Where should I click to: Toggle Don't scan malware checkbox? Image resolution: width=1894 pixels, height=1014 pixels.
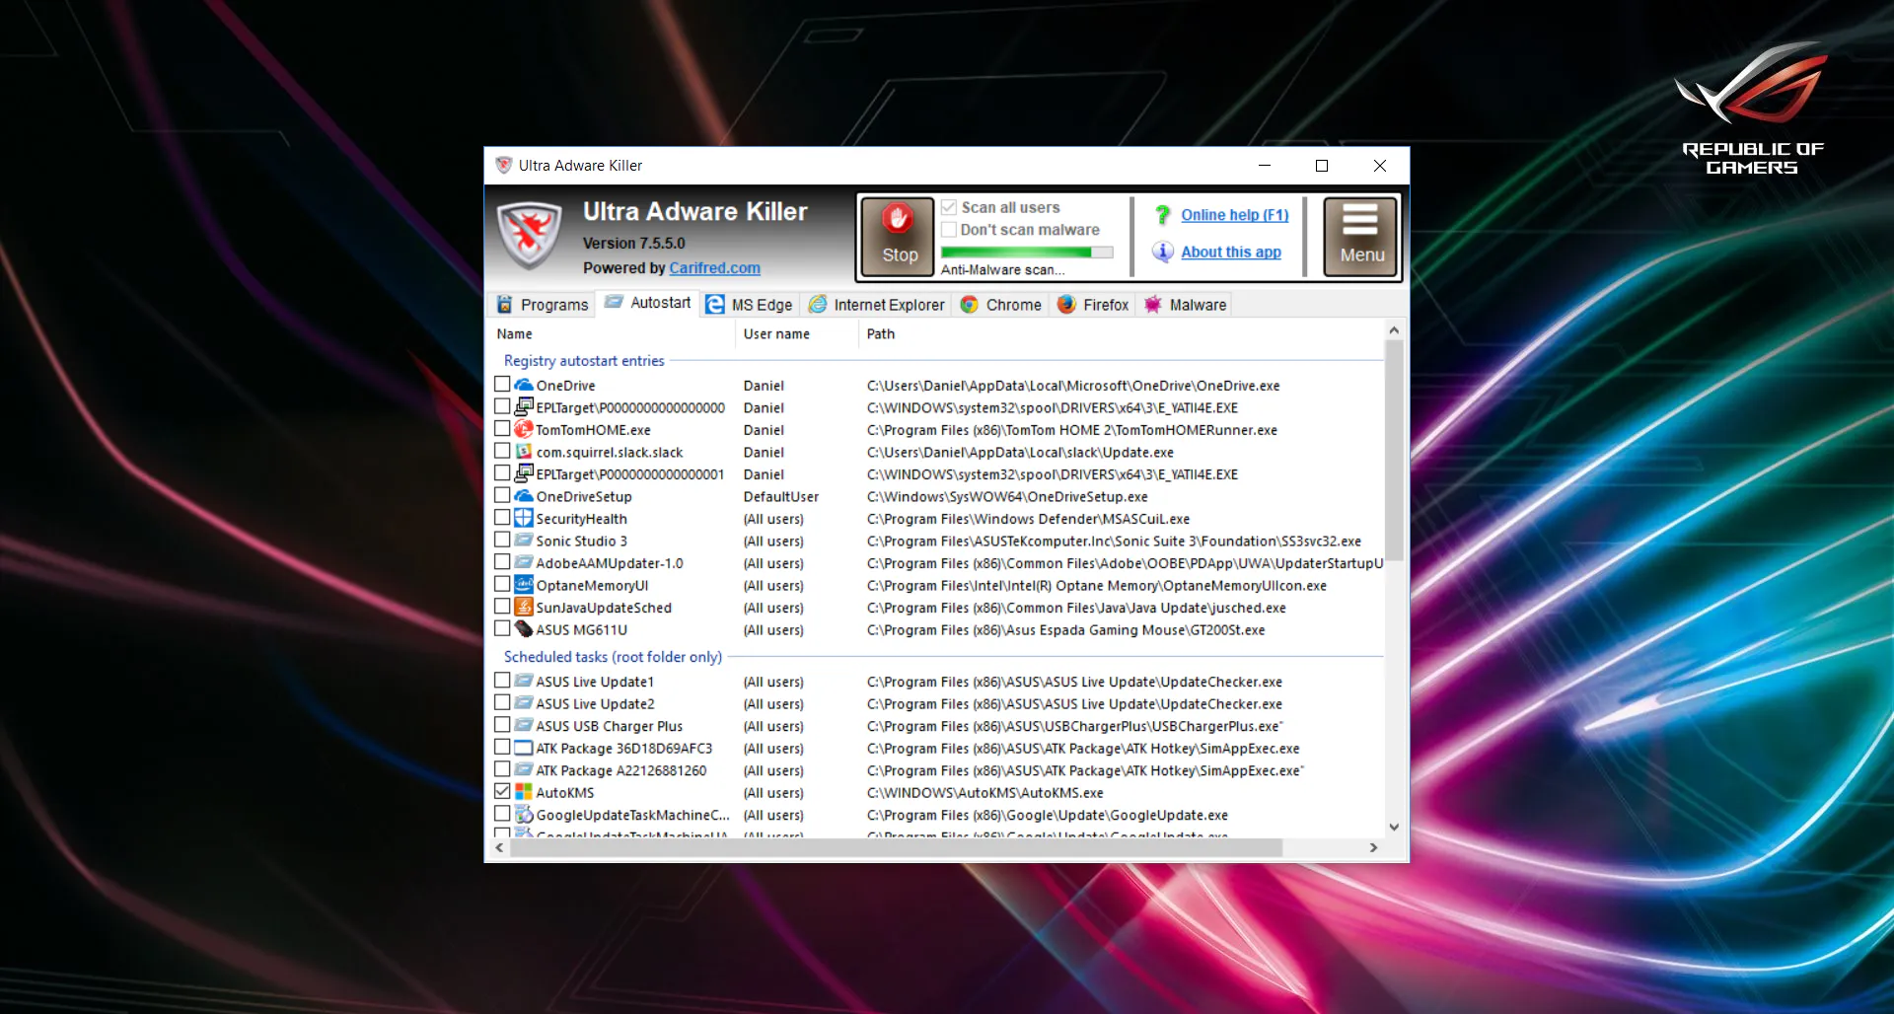(949, 230)
